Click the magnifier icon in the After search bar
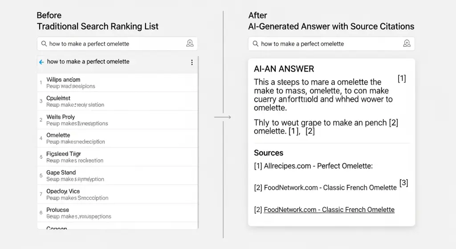This screenshot has height=249, width=456. pyautogui.click(x=255, y=44)
